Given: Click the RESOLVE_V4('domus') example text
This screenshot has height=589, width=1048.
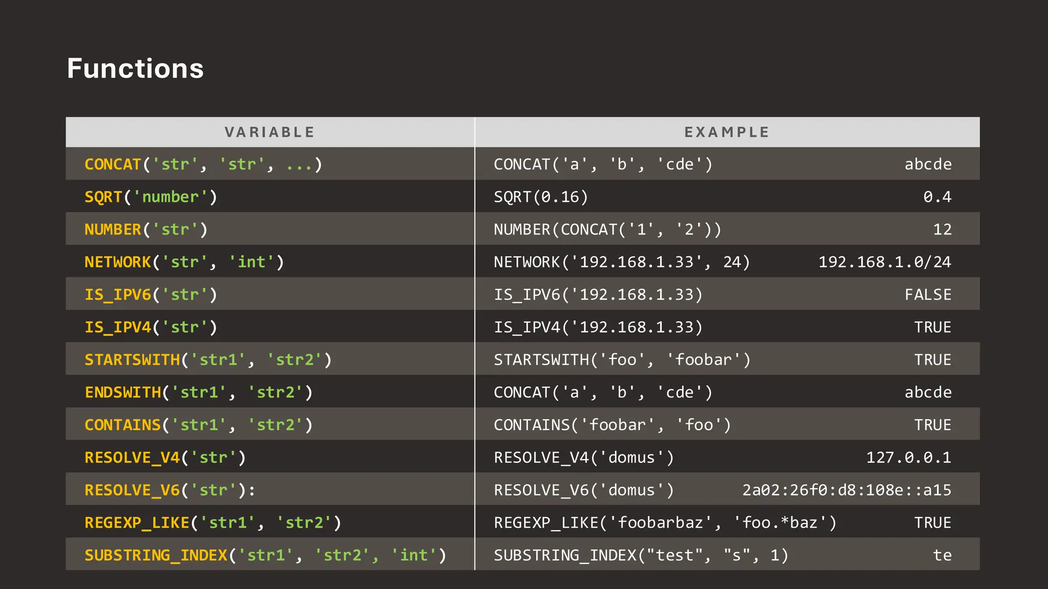Looking at the screenshot, I should point(584,458).
